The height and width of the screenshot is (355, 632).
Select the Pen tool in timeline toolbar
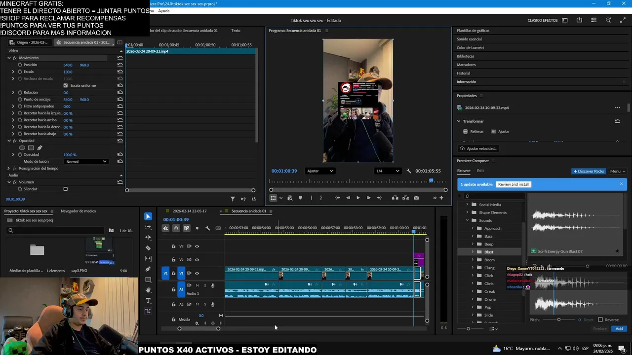(148, 269)
